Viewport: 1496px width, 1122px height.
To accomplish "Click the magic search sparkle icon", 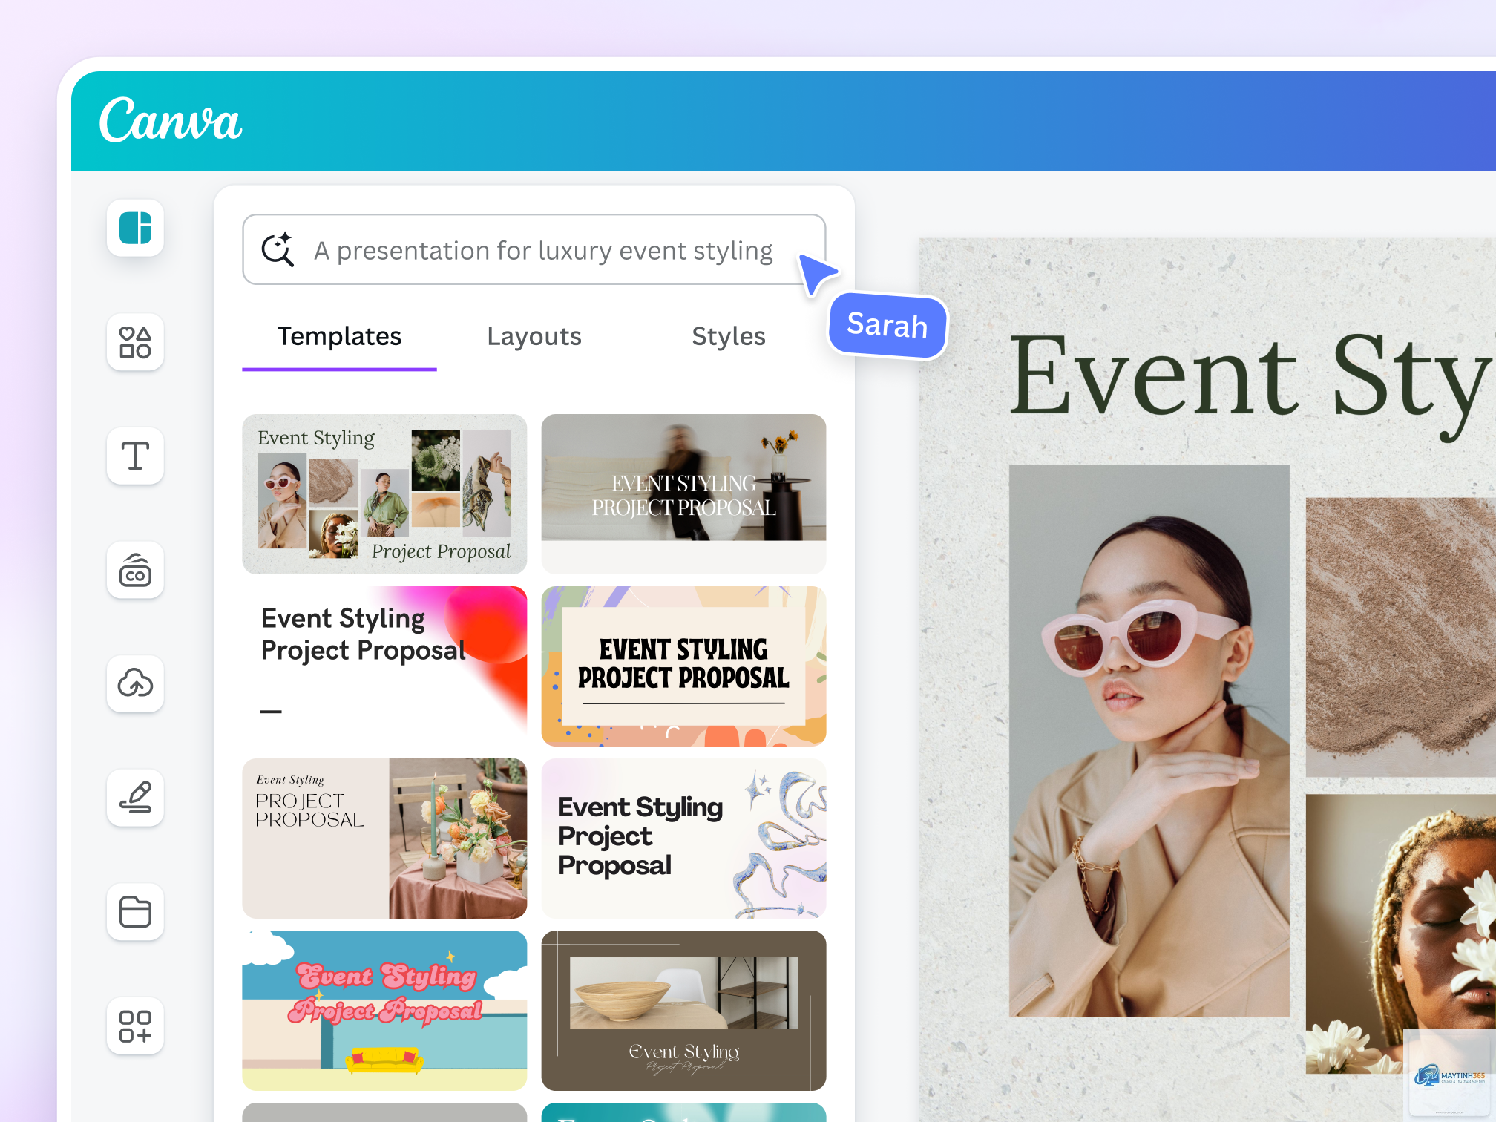I will pyautogui.click(x=278, y=249).
